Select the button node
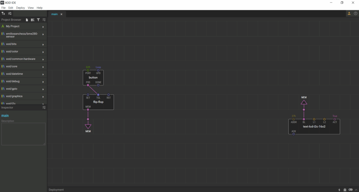The height and width of the screenshot is (192, 359). click(x=93, y=78)
